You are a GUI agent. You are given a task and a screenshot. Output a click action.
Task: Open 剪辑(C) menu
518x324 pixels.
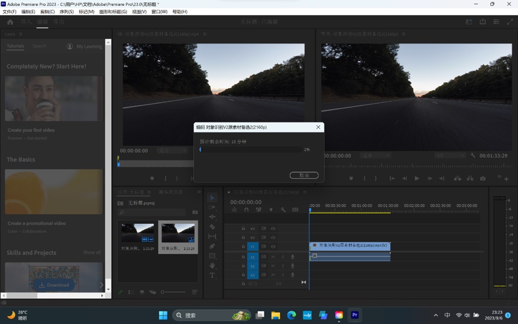point(47,11)
